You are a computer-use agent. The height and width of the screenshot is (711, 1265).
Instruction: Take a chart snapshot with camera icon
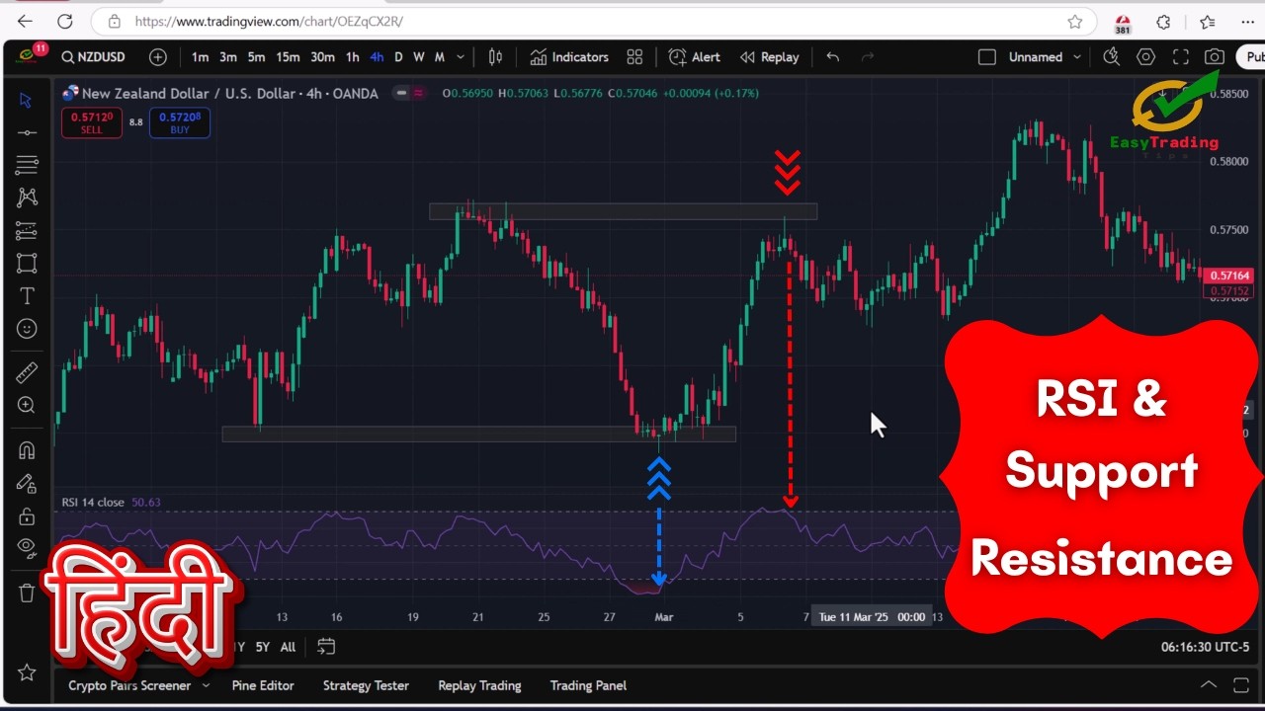[x=1215, y=57]
